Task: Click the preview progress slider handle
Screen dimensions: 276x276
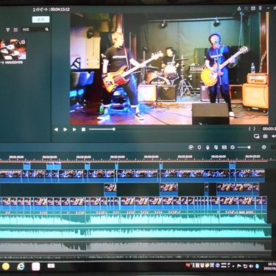Action: pos(114,129)
